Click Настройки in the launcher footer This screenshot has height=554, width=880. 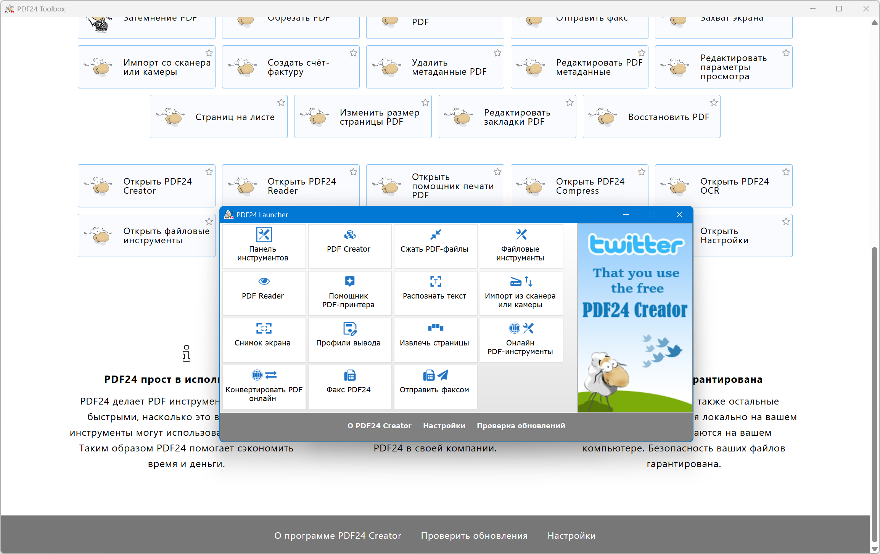click(444, 426)
